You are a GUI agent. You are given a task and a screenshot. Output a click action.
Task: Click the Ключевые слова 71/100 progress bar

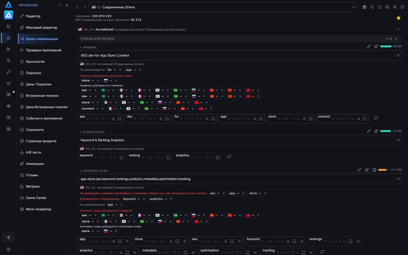(x=384, y=170)
